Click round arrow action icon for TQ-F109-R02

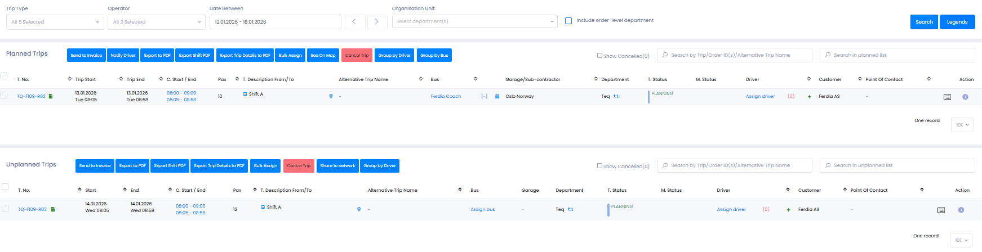[x=965, y=97]
